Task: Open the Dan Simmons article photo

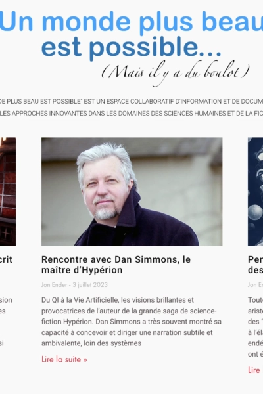Action: point(132,192)
